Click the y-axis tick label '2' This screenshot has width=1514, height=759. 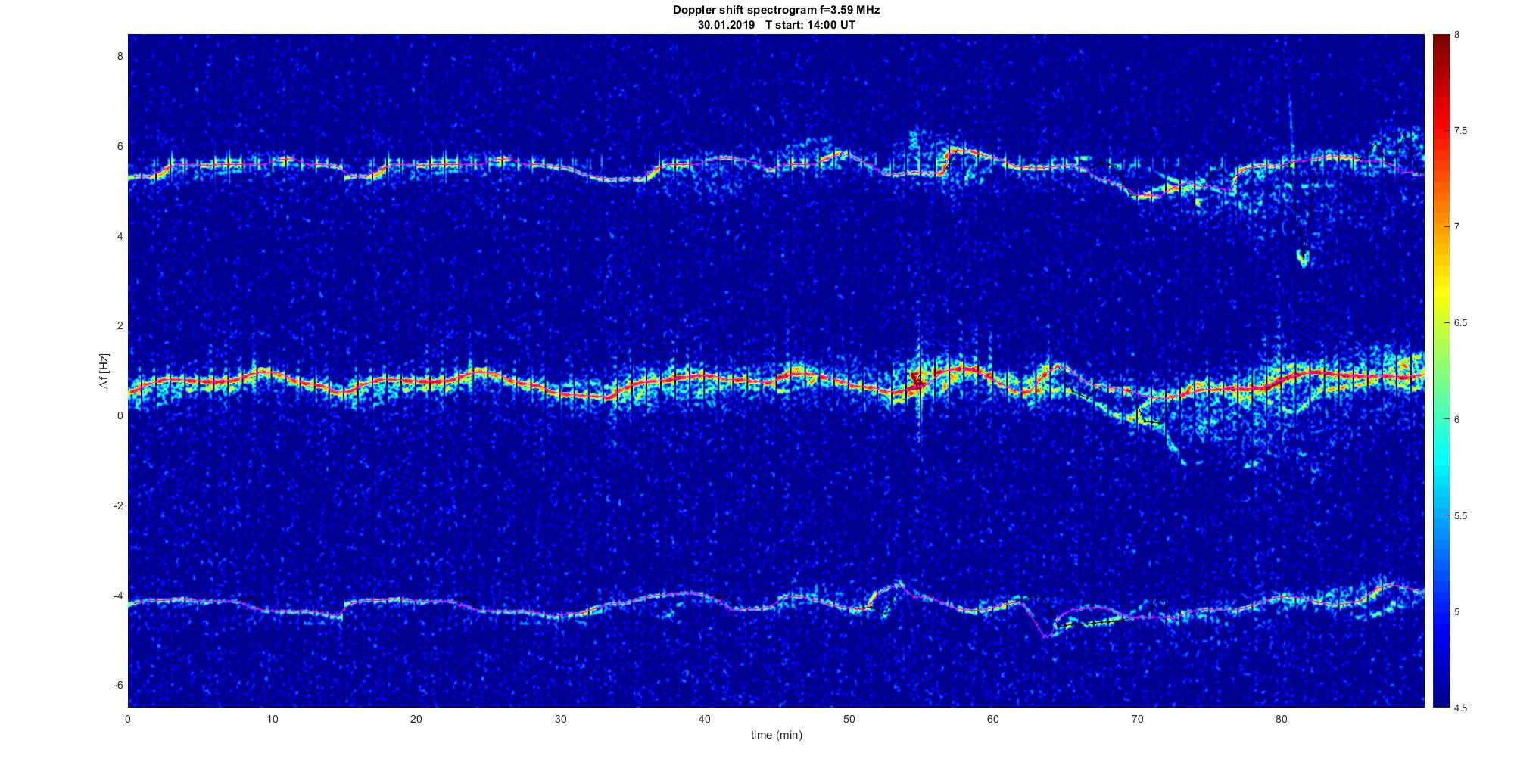(x=120, y=325)
